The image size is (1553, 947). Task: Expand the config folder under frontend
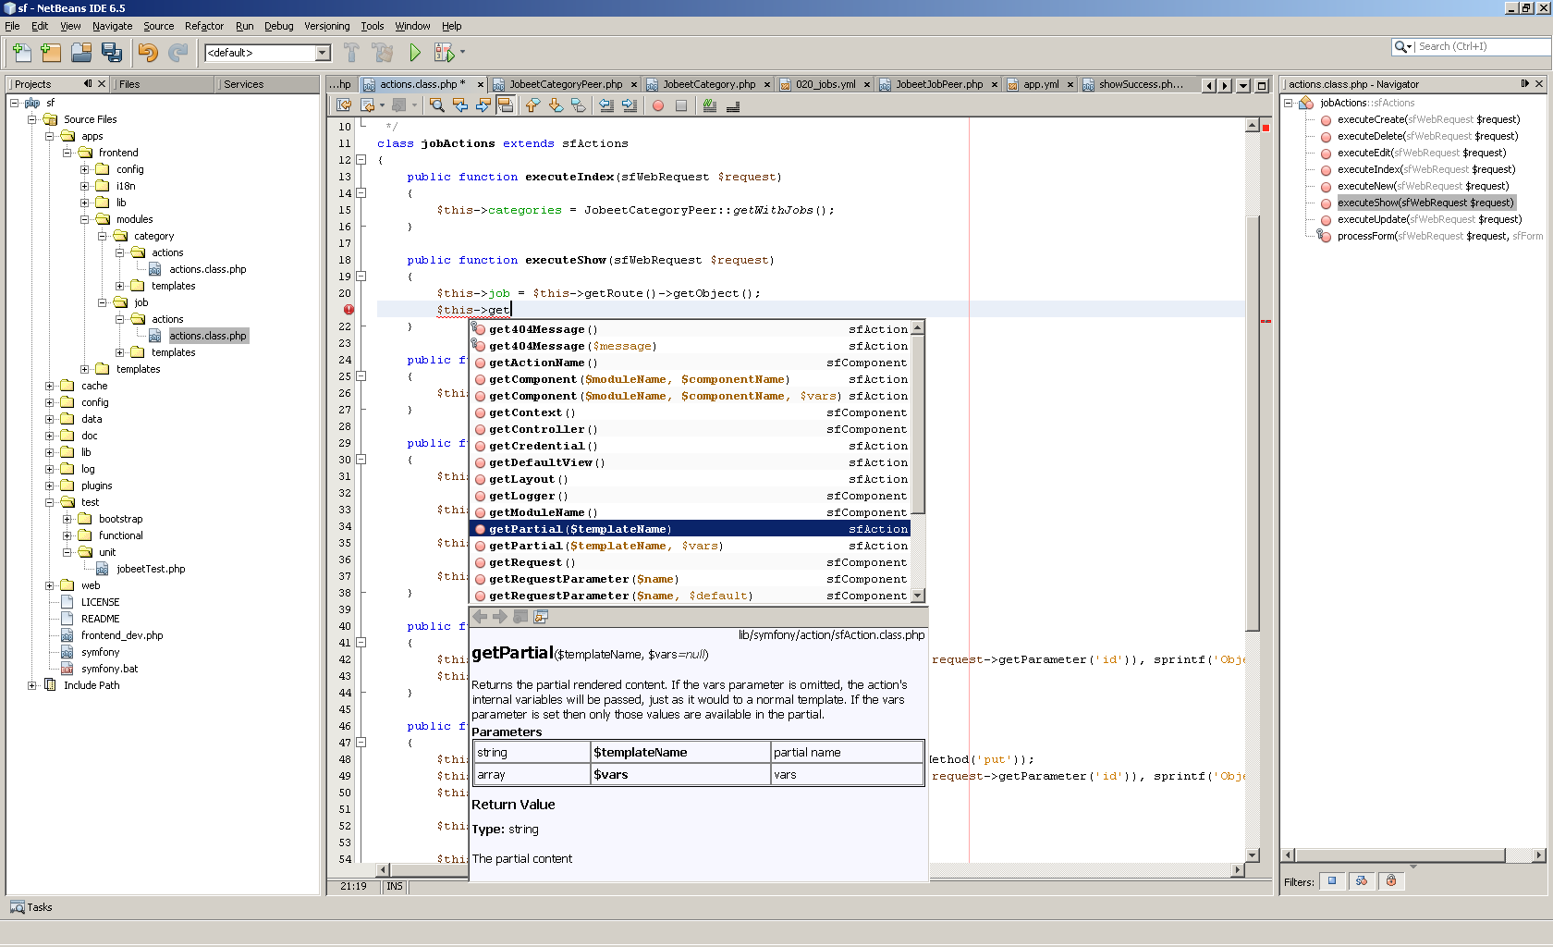pos(85,169)
